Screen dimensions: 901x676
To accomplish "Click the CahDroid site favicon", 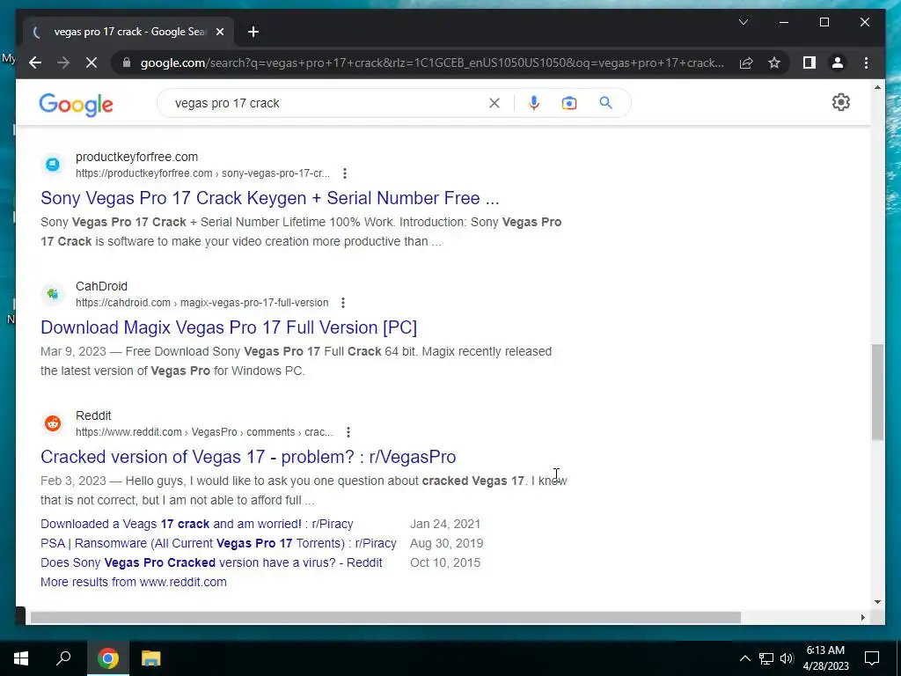I will 53,294.
